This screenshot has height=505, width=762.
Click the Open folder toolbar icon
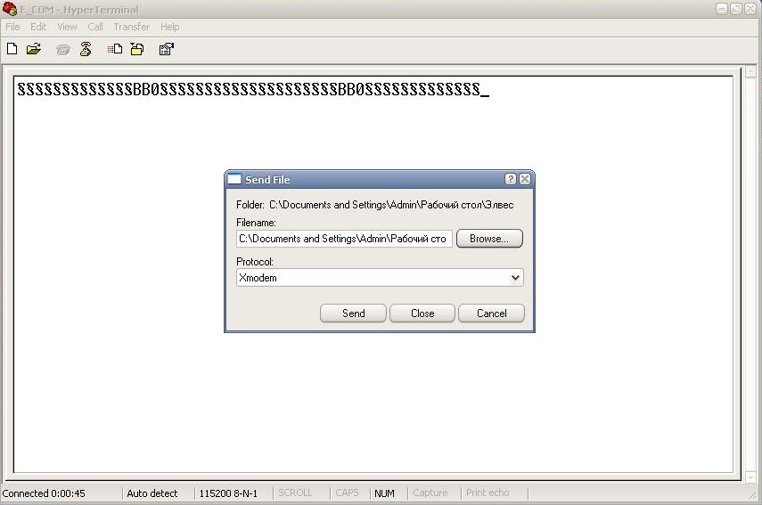click(34, 49)
